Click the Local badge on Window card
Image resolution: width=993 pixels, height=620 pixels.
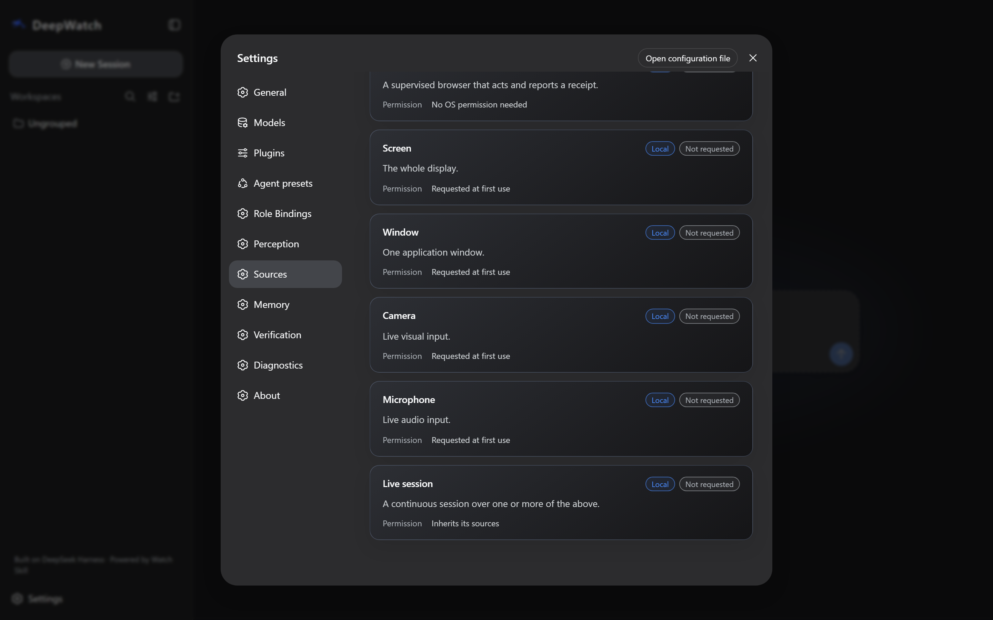coord(660,233)
